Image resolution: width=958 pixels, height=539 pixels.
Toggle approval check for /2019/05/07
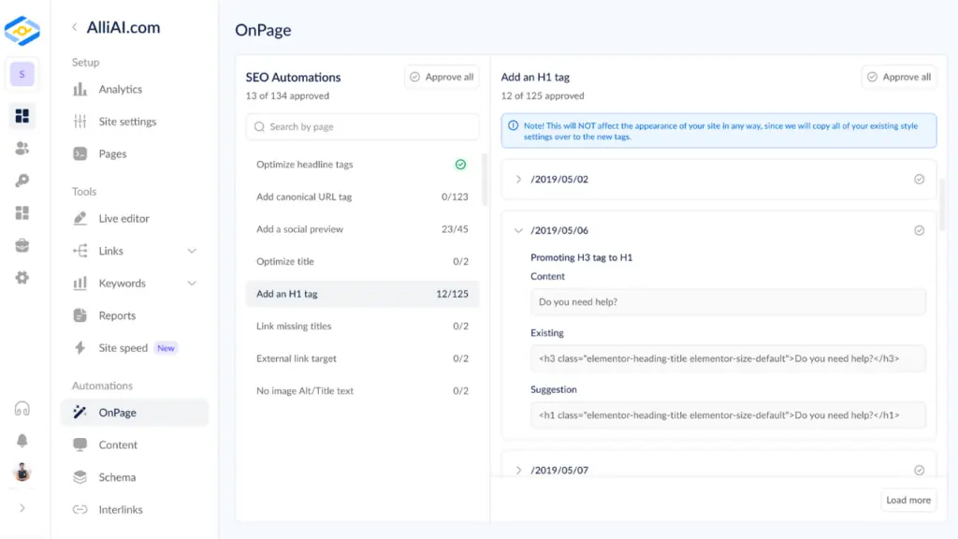tap(919, 470)
